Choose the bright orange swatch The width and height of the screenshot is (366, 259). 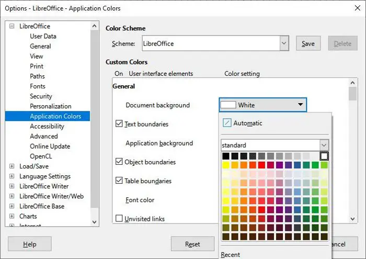pyautogui.click(x=244, y=165)
